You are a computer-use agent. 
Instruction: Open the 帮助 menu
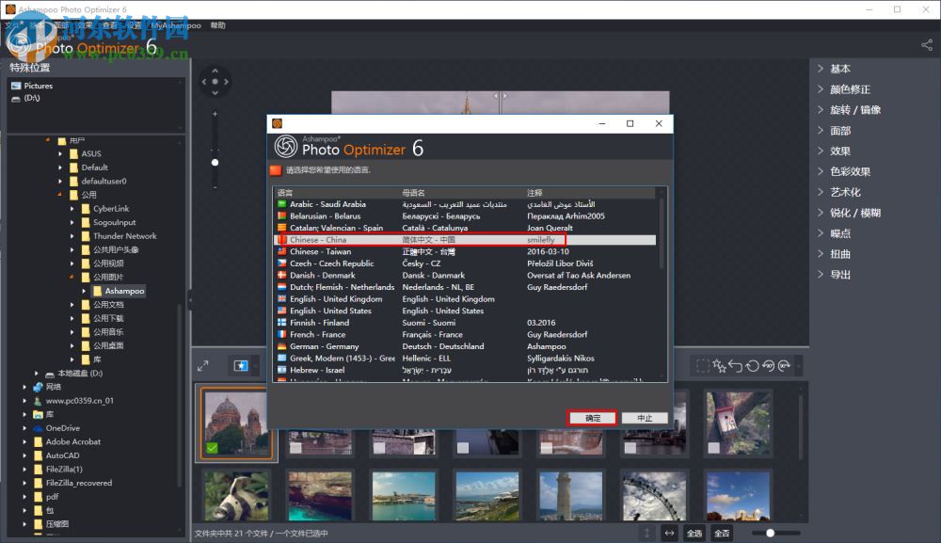(x=218, y=26)
